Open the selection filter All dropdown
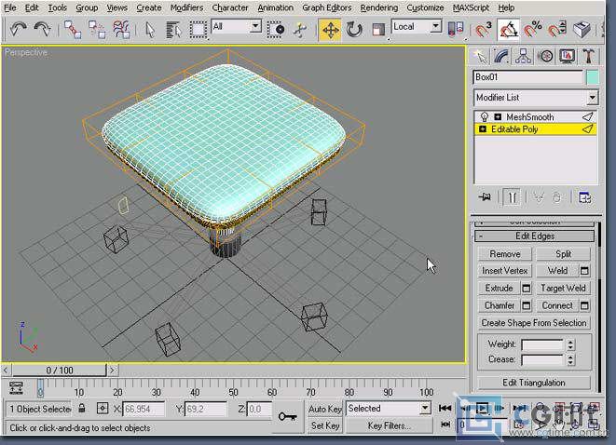616x445 pixels. click(255, 27)
